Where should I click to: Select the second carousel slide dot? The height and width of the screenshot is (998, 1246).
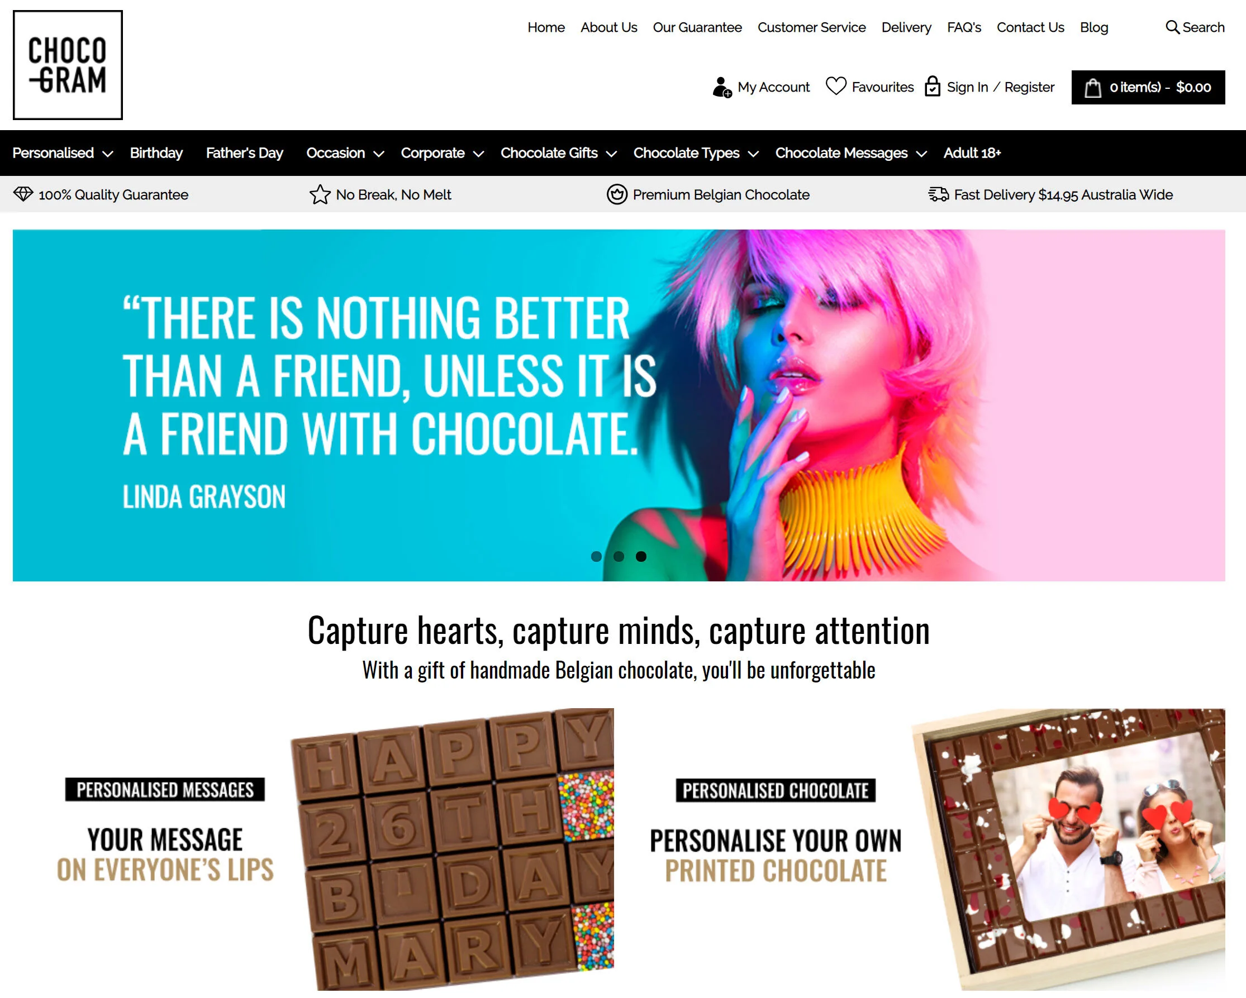pyautogui.click(x=619, y=556)
